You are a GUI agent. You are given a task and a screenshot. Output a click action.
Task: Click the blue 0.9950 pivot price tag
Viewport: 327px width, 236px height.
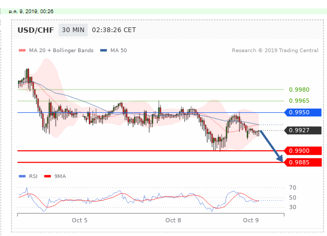[303, 113]
